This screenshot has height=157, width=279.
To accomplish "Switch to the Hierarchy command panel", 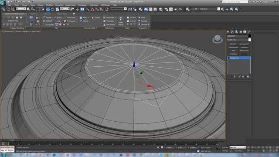I will (x=236, y=32).
